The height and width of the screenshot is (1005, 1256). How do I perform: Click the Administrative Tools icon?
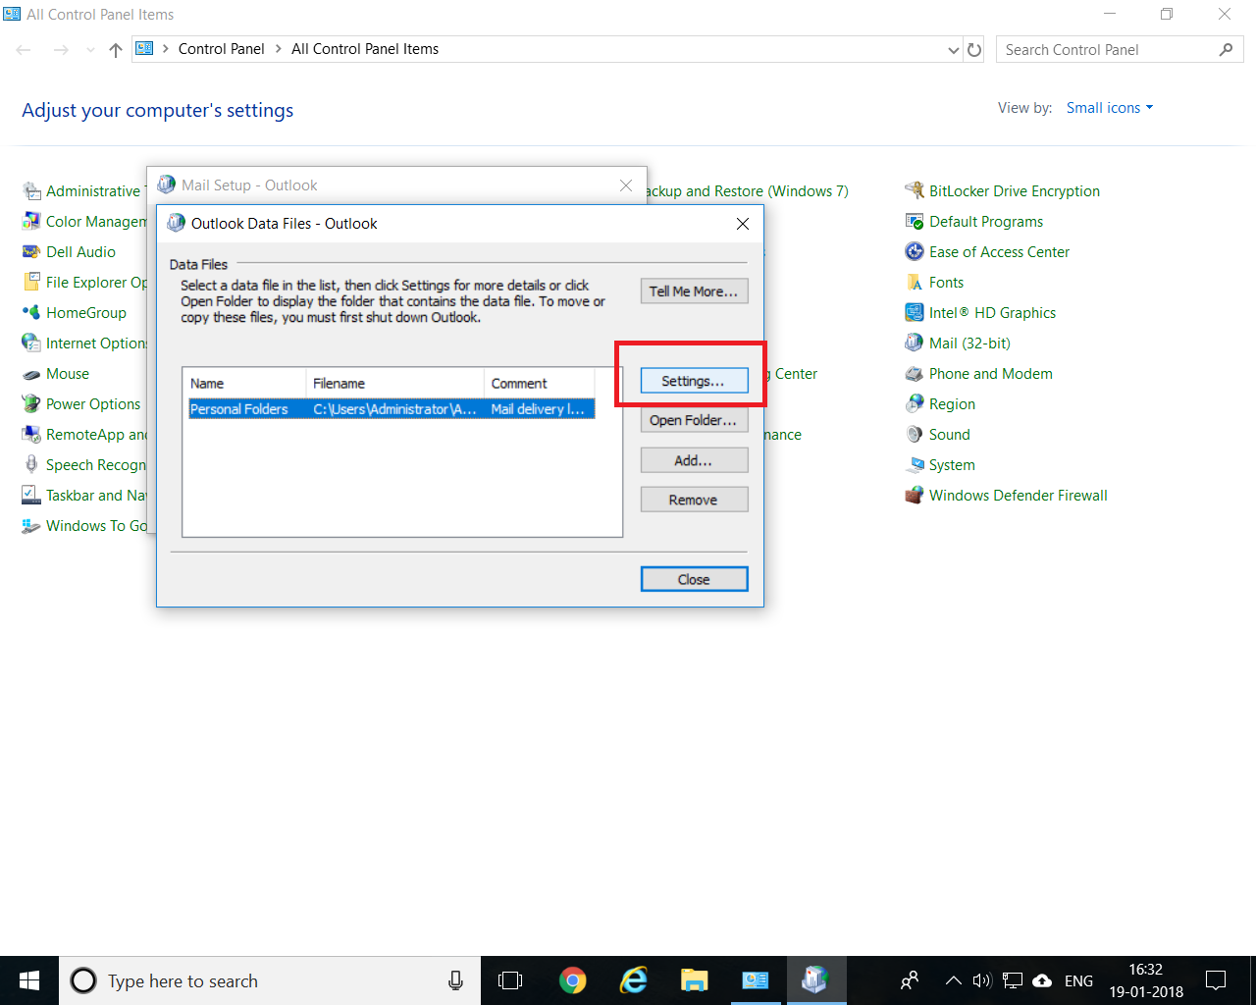click(x=31, y=190)
